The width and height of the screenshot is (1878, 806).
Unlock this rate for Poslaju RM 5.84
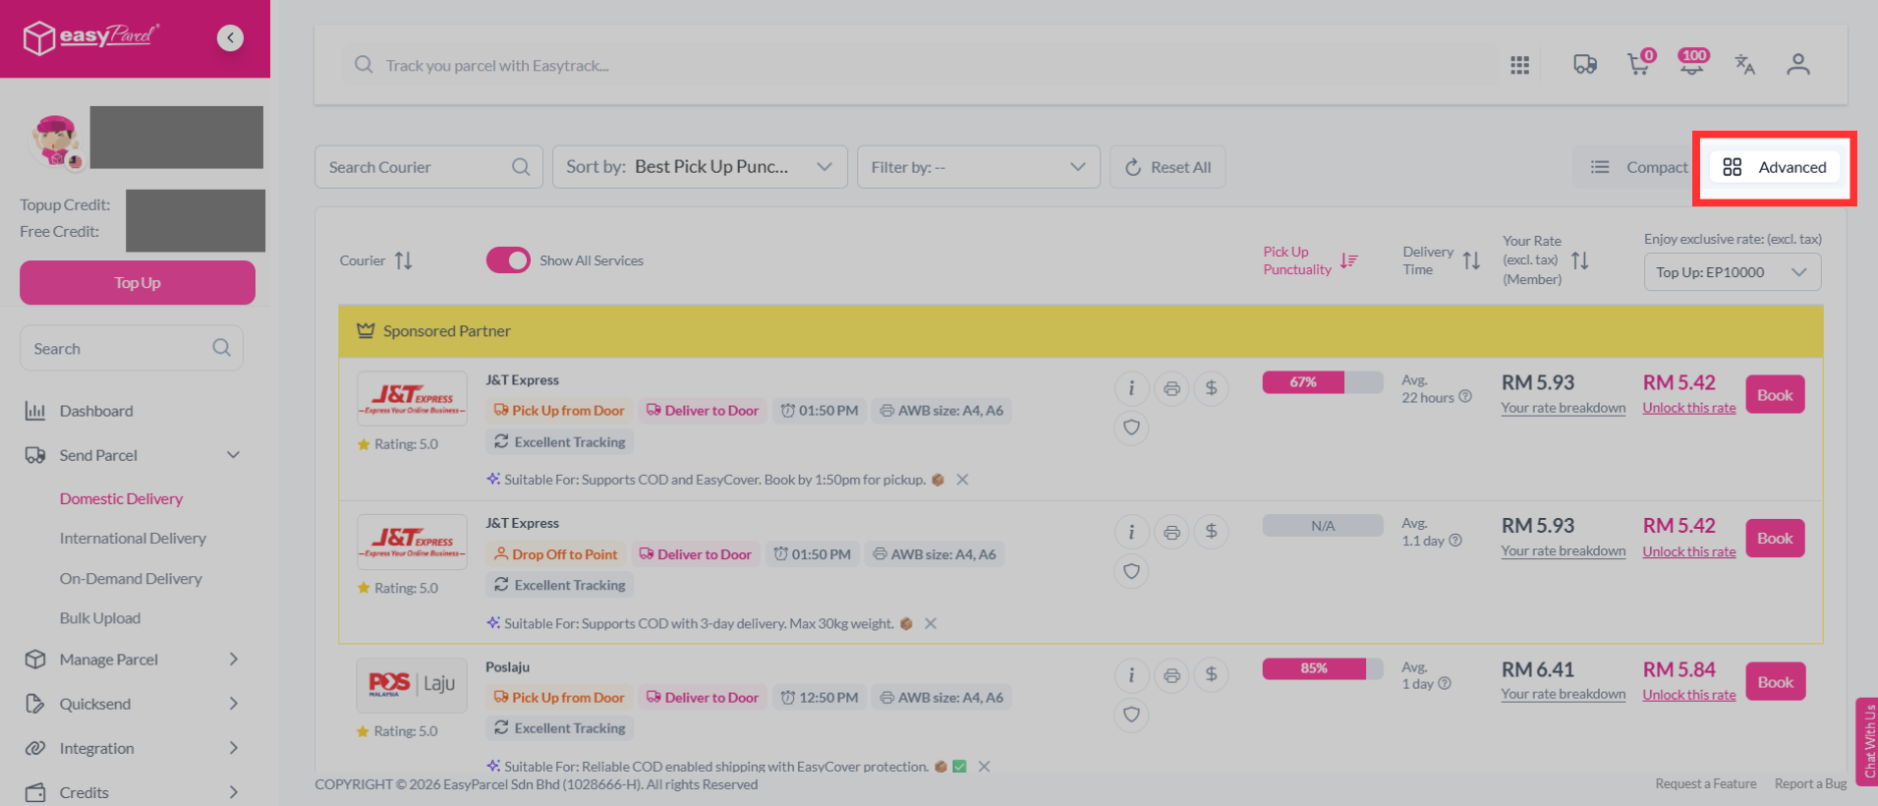pyautogui.click(x=1689, y=695)
